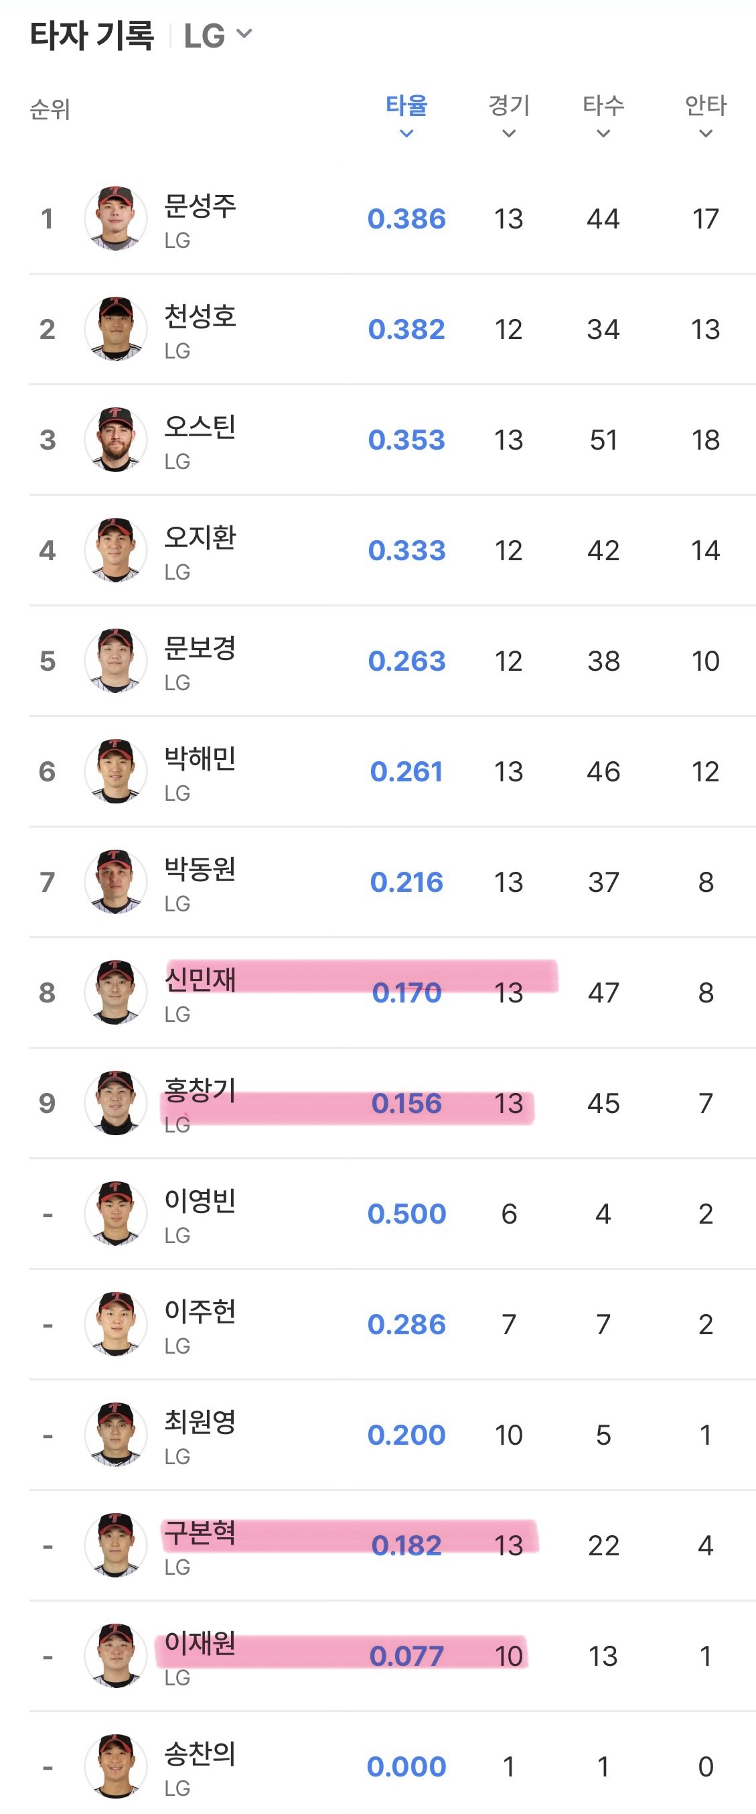Open 오지환 player profile photo
The height and width of the screenshot is (1814, 756).
[115, 550]
